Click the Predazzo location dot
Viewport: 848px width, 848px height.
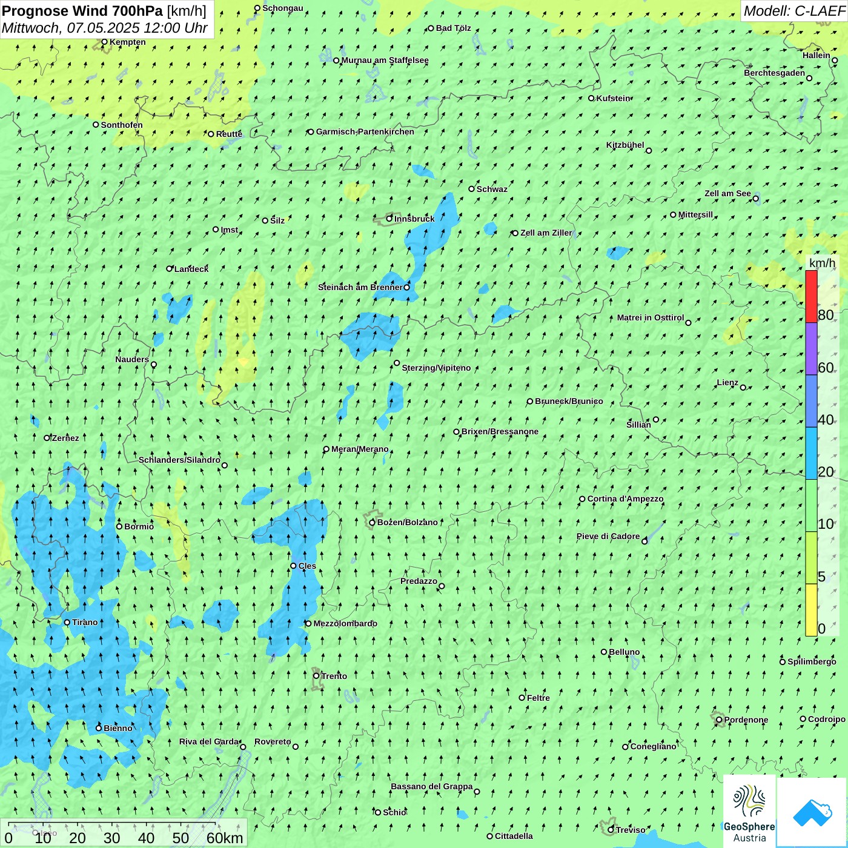pos(442,586)
